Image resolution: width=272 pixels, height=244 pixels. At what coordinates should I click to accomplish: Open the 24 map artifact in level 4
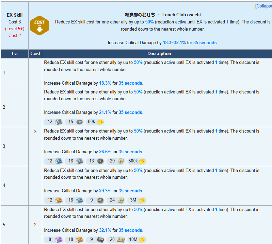116,200
